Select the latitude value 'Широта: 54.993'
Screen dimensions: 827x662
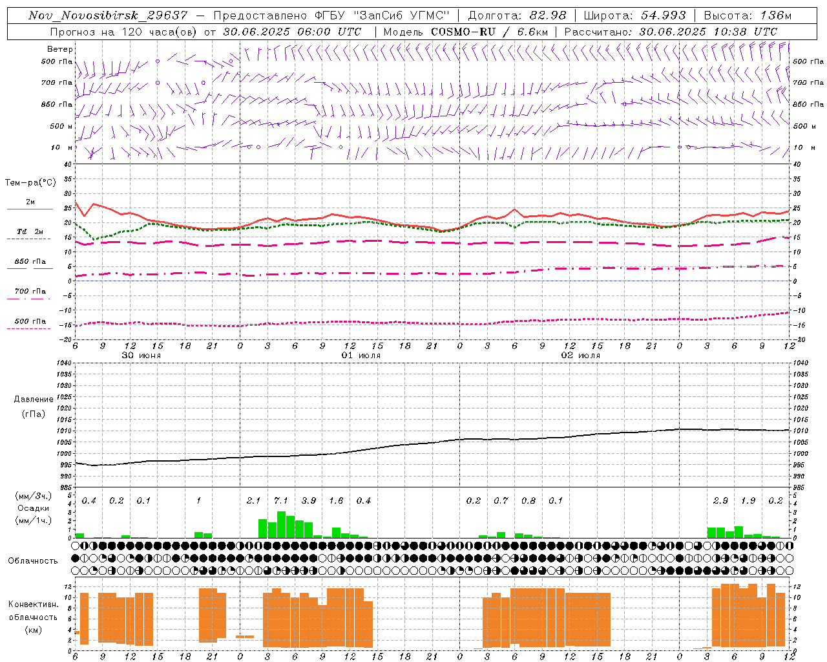pyautogui.click(x=634, y=16)
